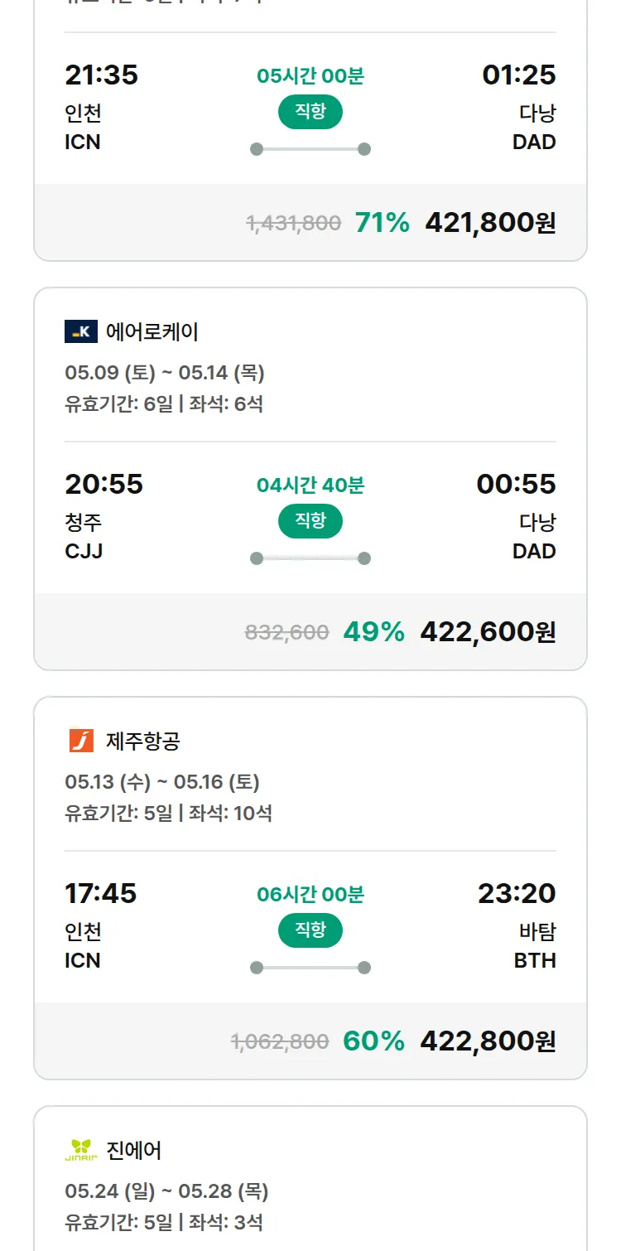Click the 00:55 Da Nang arrival time
This screenshot has width=621, height=1251.
516,484
